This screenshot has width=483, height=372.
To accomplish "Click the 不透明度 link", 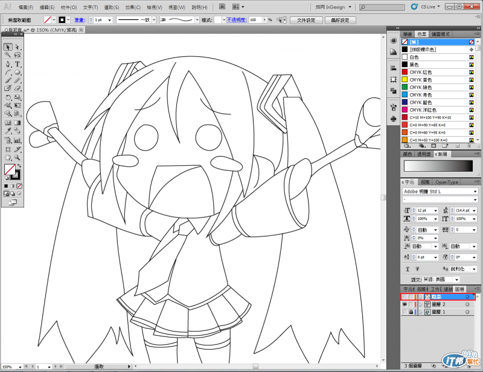I will (x=237, y=20).
